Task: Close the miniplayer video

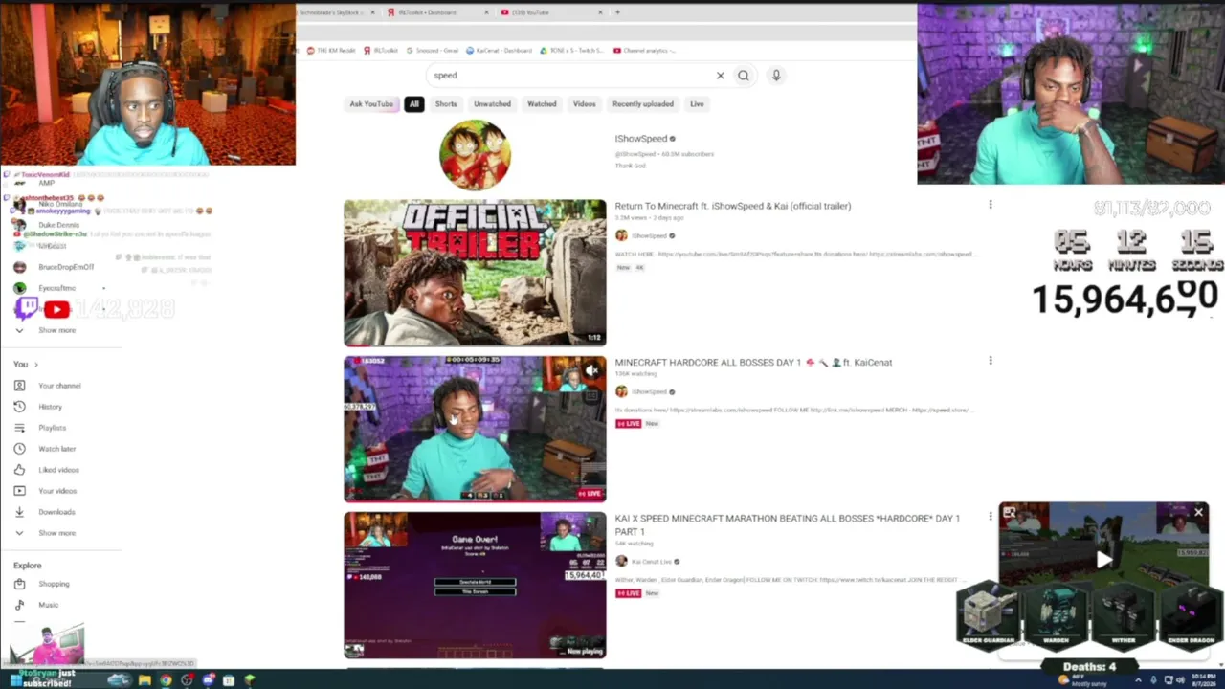Action: click(x=1198, y=513)
